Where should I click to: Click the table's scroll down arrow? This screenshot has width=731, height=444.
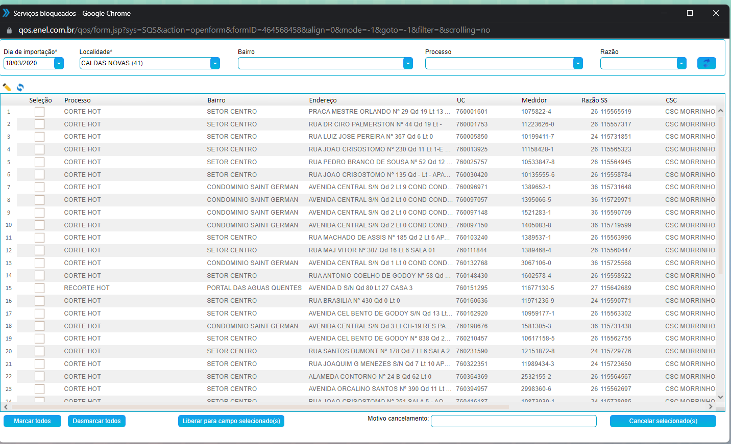(720, 397)
